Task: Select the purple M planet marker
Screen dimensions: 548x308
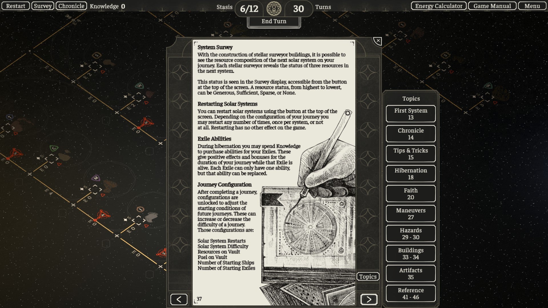Action: [96, 177]
